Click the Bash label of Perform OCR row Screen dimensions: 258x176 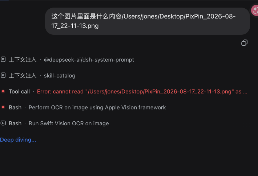(x=15, y=108)
